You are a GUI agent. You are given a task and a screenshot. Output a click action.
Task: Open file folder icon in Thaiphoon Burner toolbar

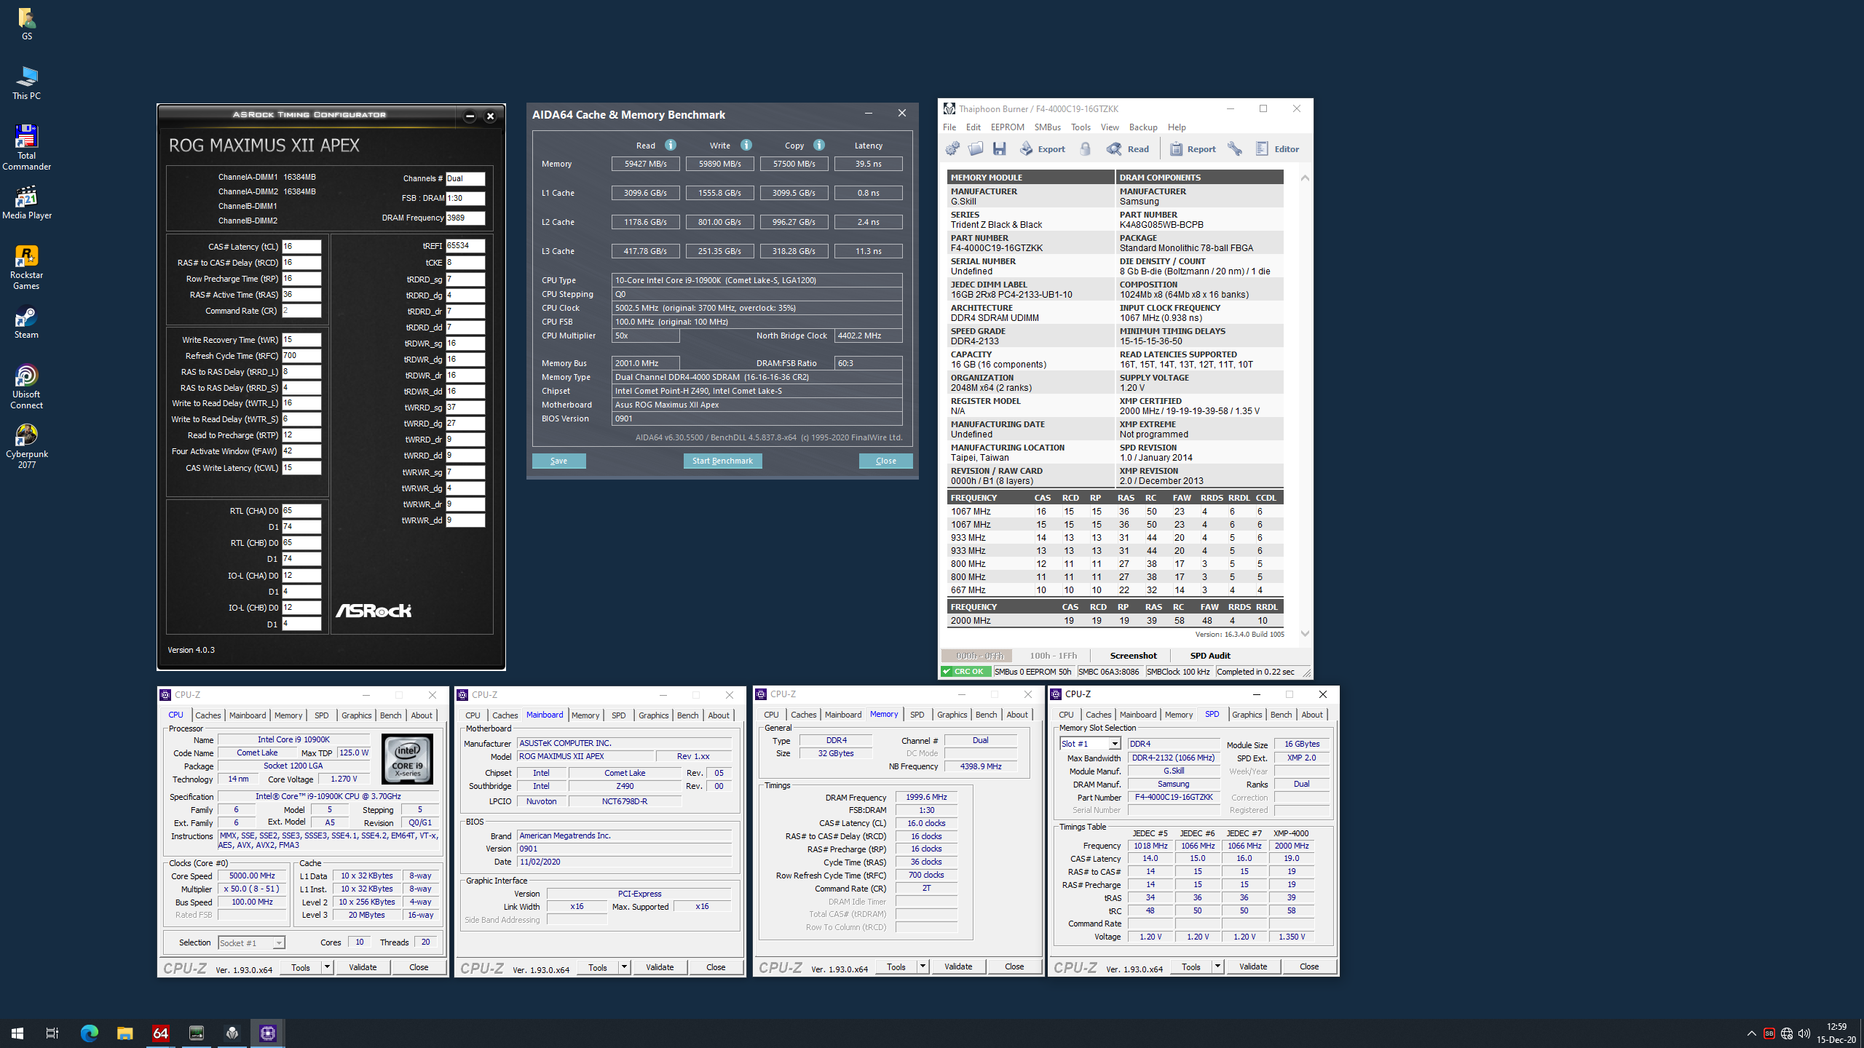click(976, 148)
